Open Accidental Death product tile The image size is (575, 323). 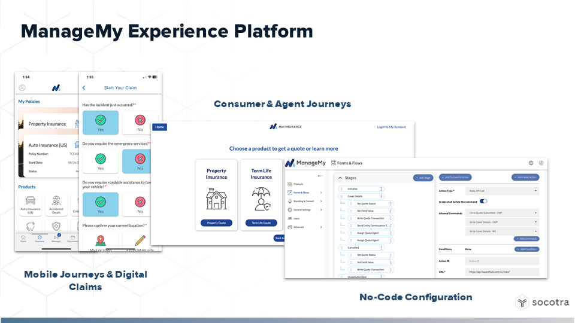[56, 205]
